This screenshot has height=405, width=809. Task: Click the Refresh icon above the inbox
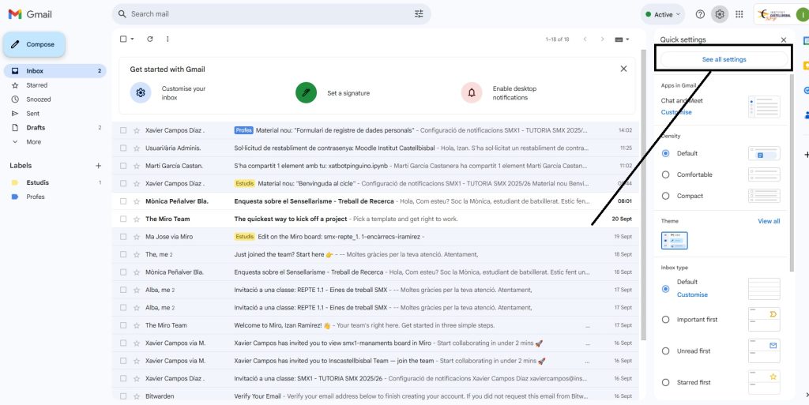(149, 39)
